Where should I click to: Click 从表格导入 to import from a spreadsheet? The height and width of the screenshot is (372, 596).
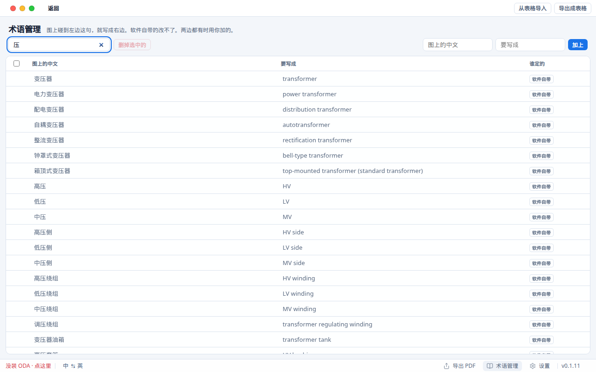(x=533, y=8)
